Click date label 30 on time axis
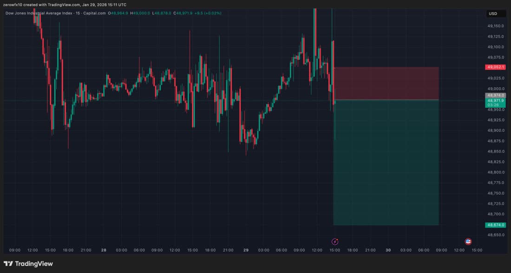 (388, 250)
